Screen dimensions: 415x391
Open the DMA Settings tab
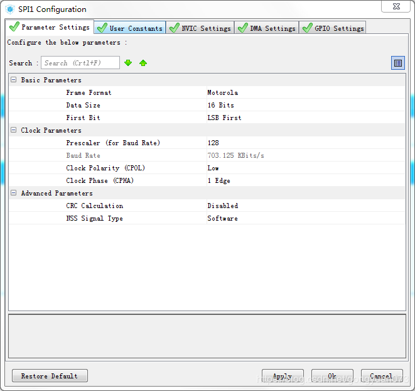click(267, 28)
